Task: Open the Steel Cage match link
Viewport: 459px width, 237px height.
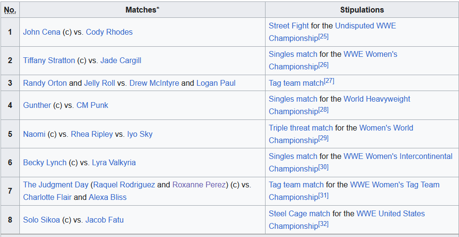Action: [x=299, y=214]
